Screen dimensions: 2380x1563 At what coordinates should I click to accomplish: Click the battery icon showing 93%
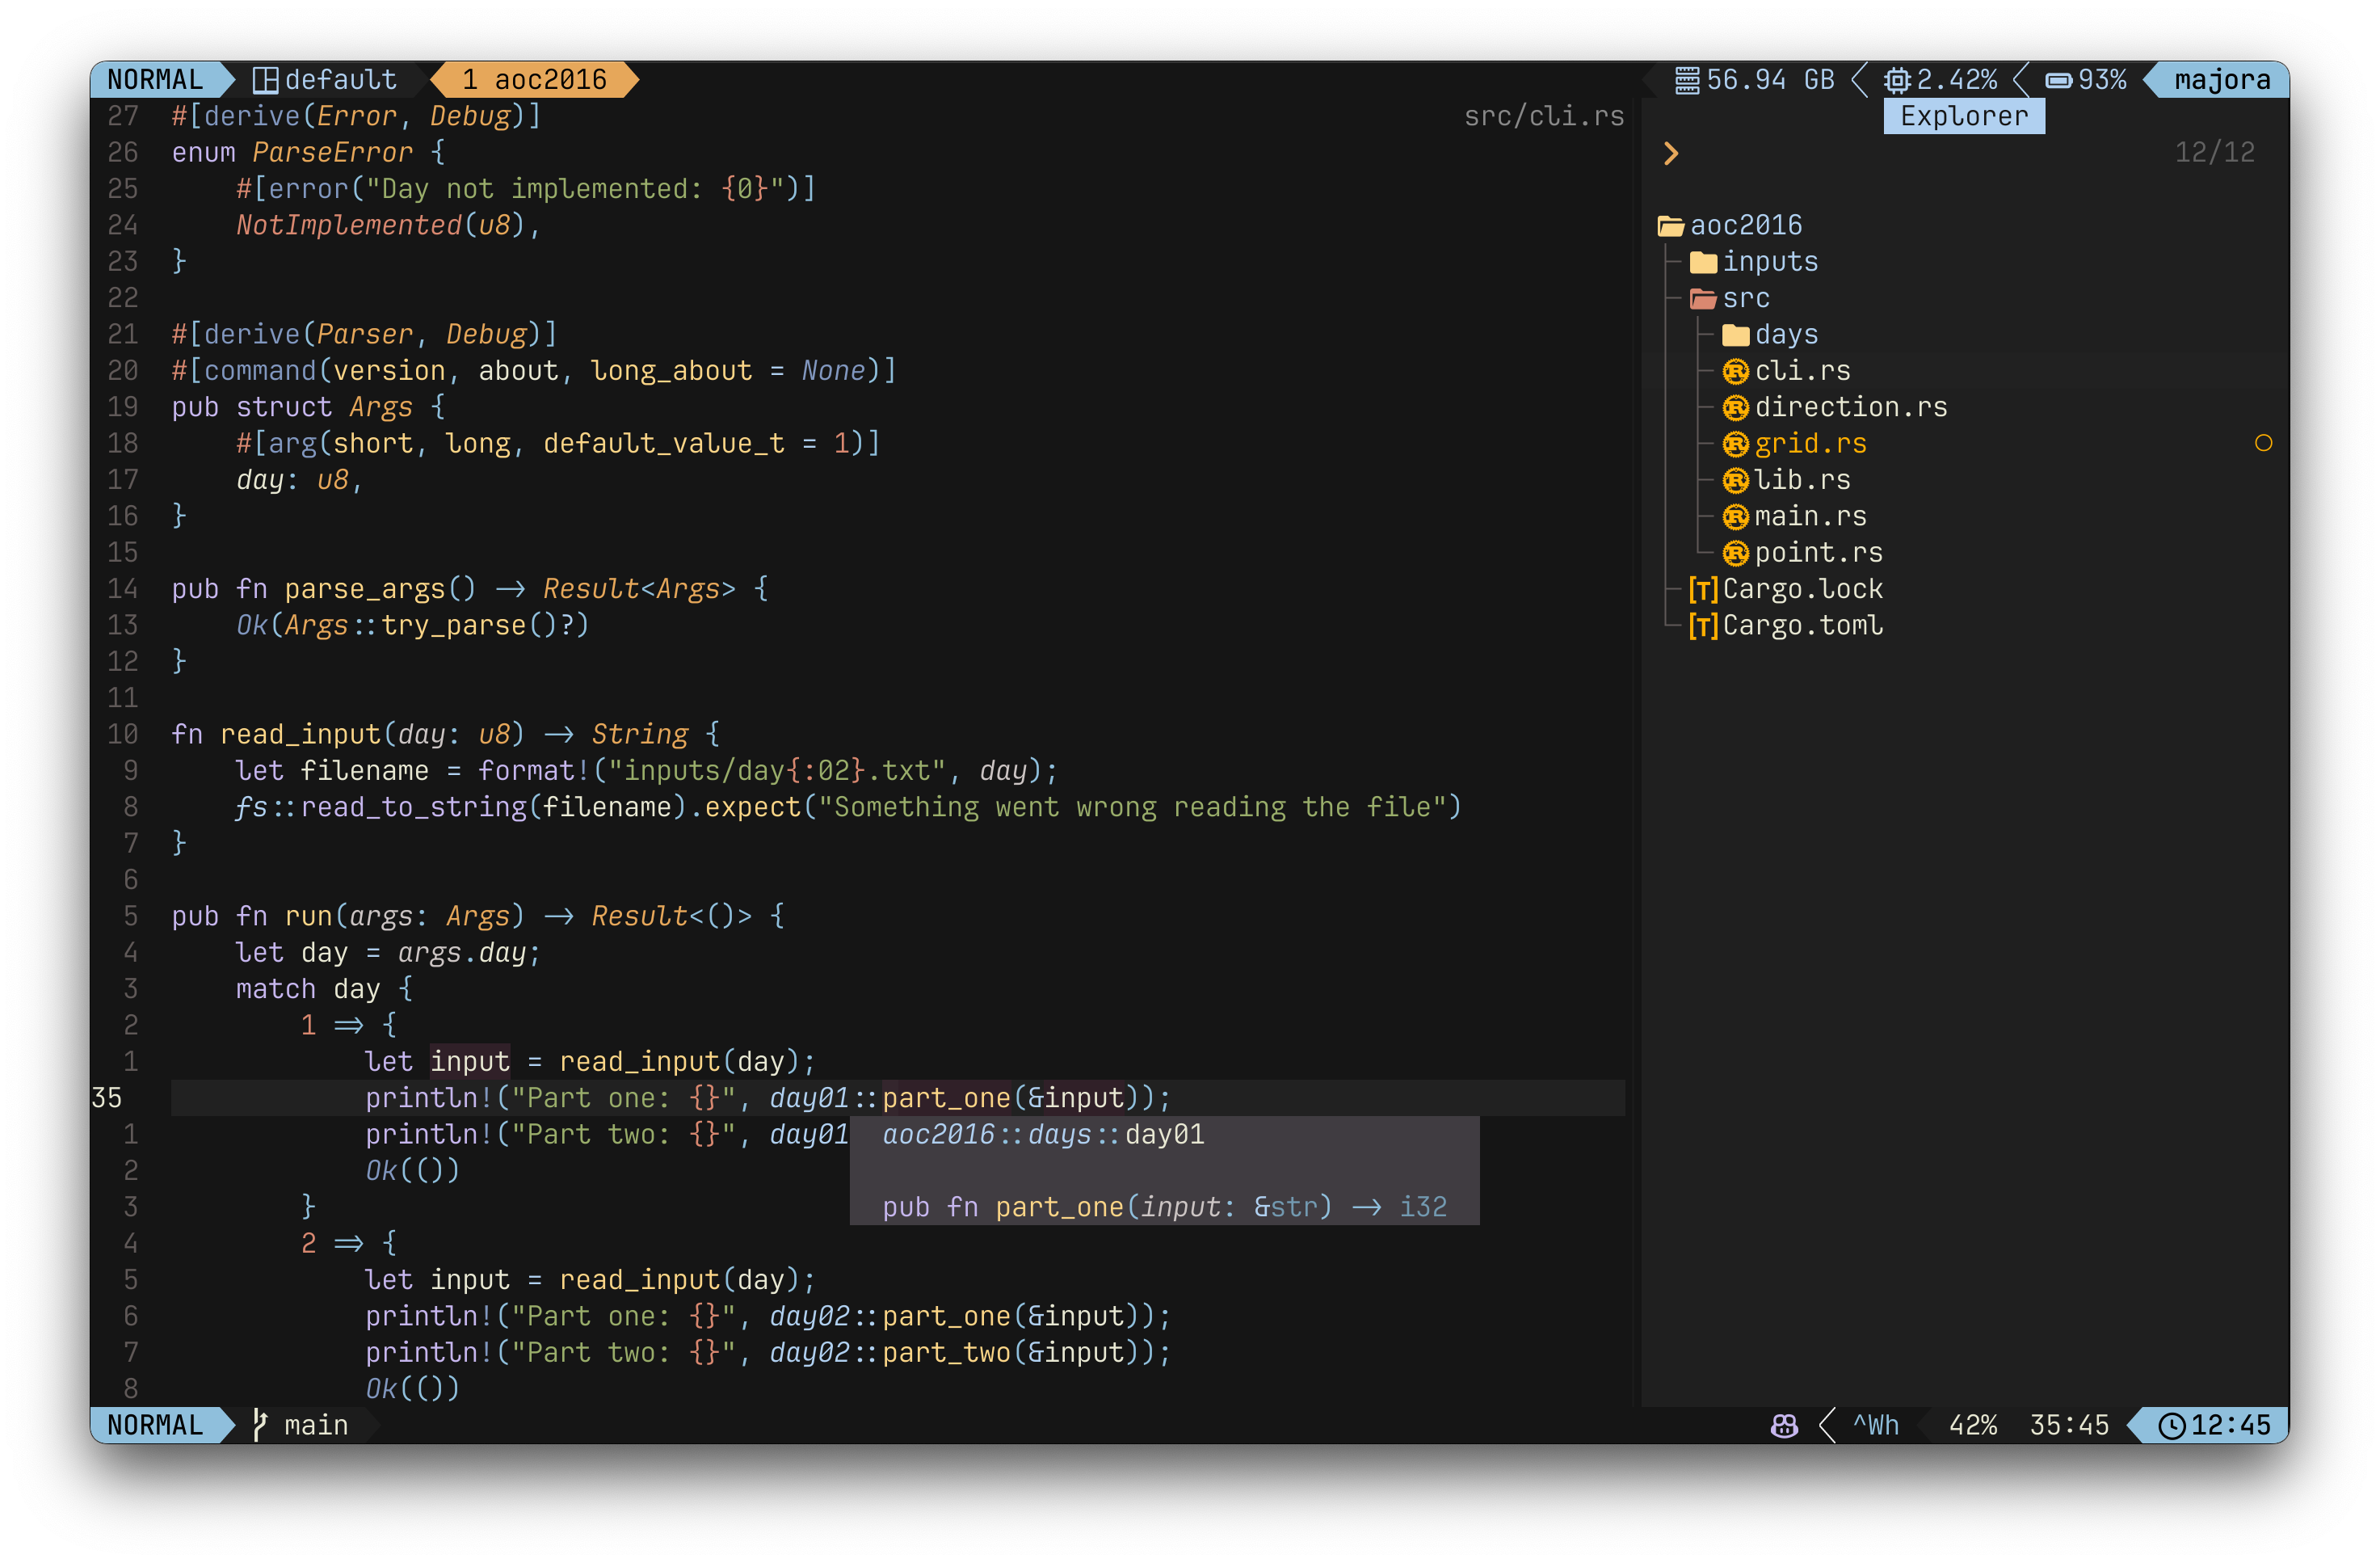[2058, 80]
